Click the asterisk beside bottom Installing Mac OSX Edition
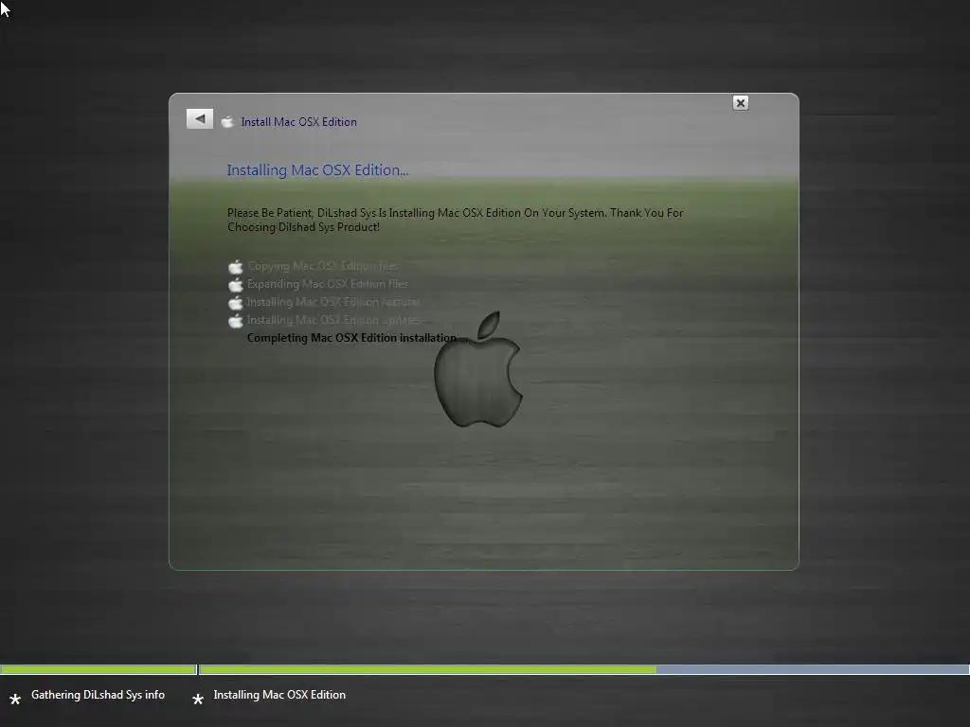 [198, 700]
